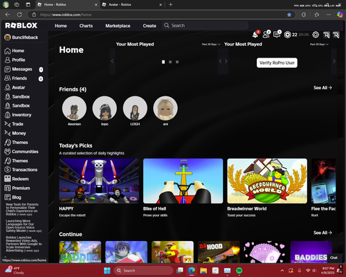Open Profile in the sidebar

15,60
